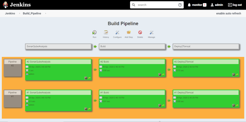Click enable auto refresh link

pos(229,13)
